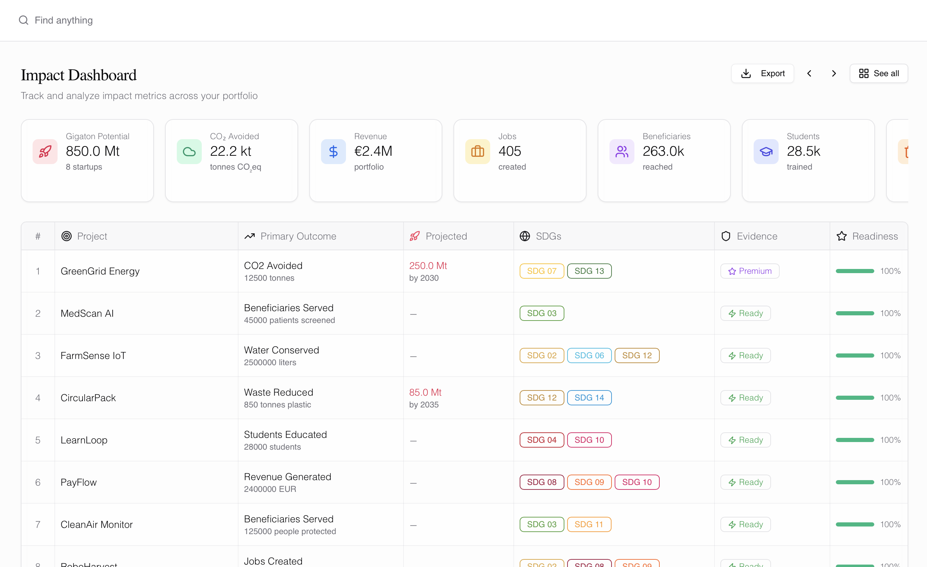
Task: Click SDG 09 tag in PayFlow row
Action: pyautogui.click(x=589, y=482)
